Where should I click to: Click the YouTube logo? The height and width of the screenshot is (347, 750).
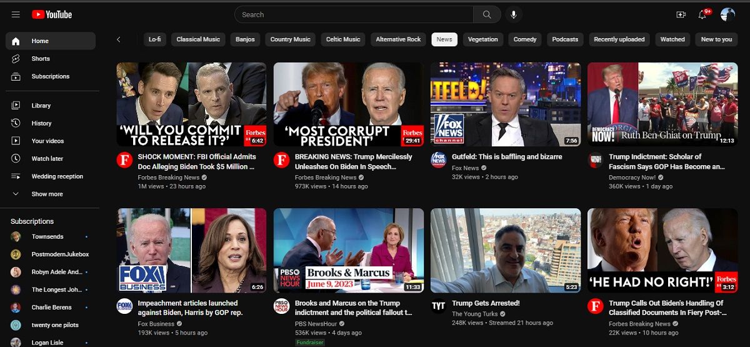52,14
